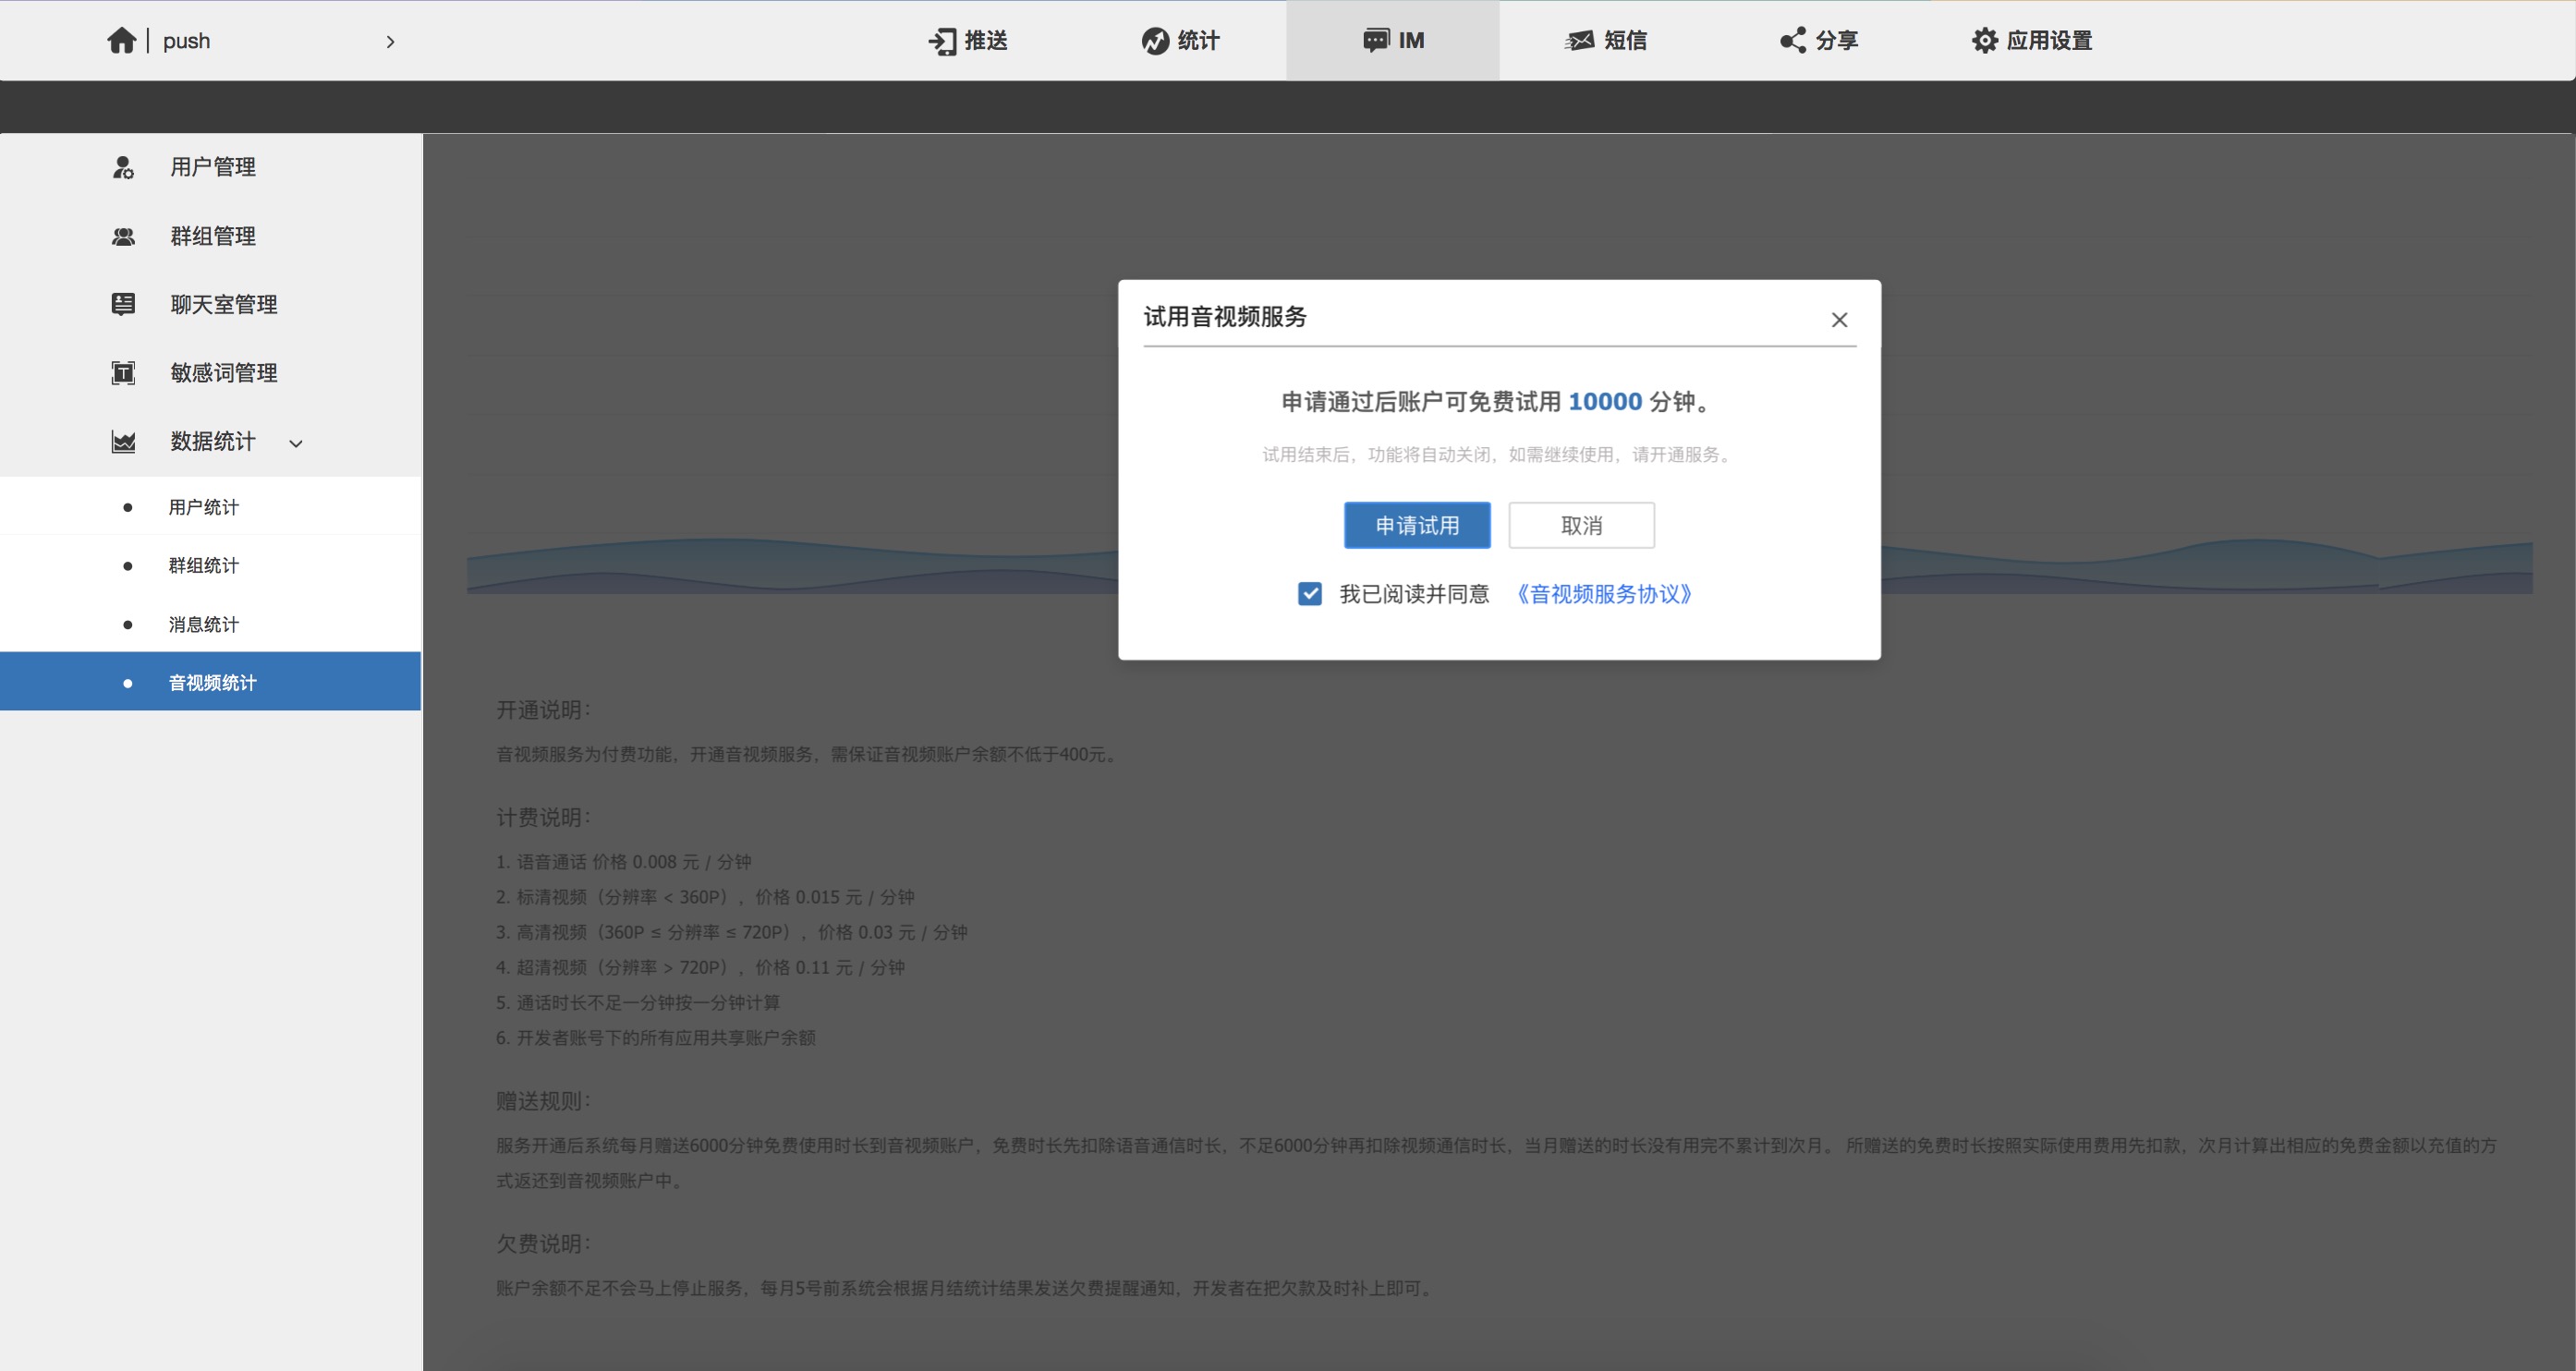Click the 统计 statistics chart icon
This screenshot has width=2576, height=1371.
pyautogui.click(x=1155, y=41)
